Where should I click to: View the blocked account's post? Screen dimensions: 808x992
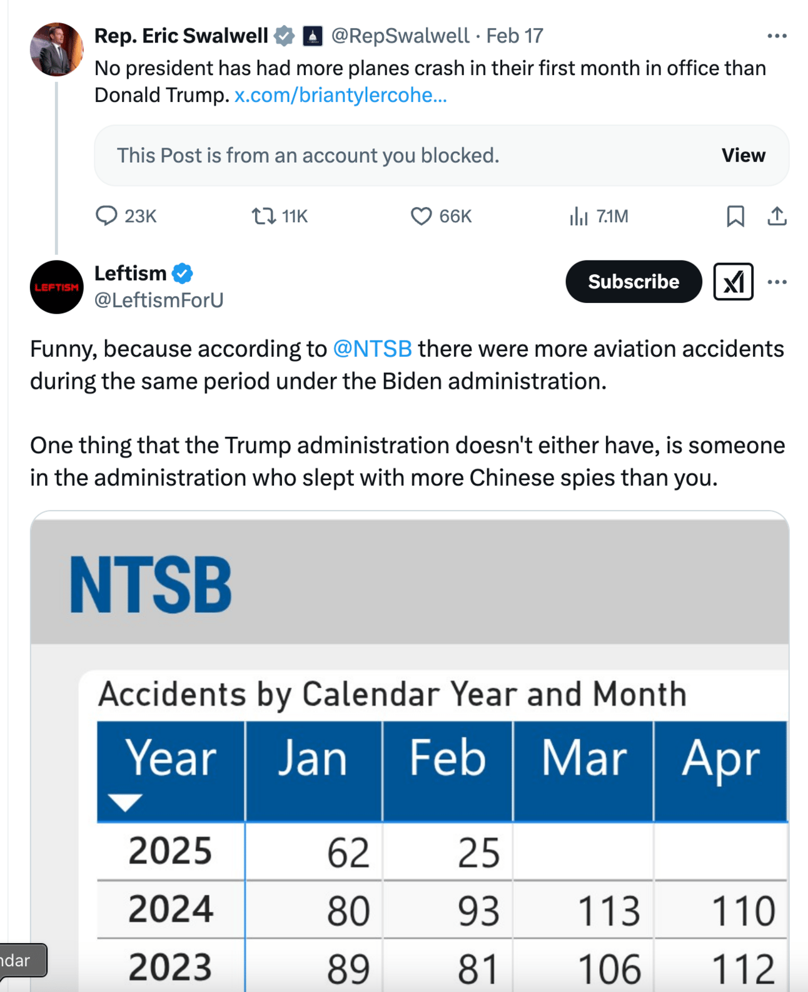(743, 155)
